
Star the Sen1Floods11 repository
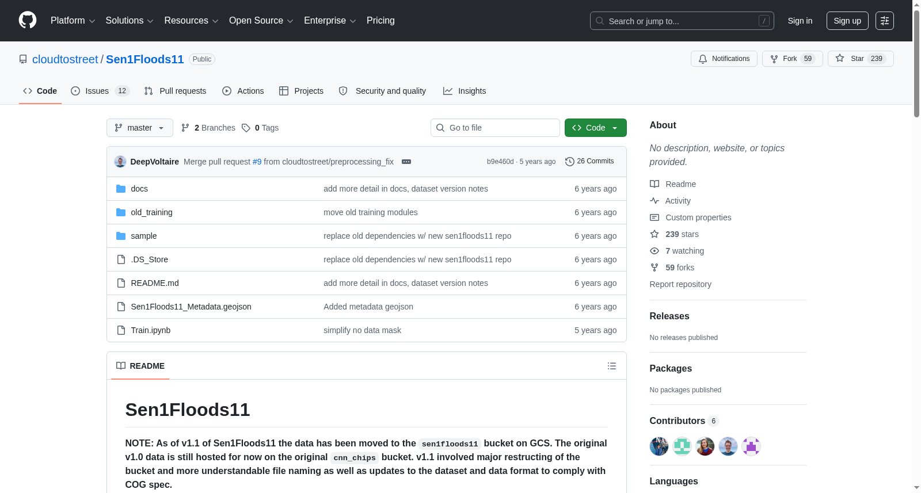(861, 59)
